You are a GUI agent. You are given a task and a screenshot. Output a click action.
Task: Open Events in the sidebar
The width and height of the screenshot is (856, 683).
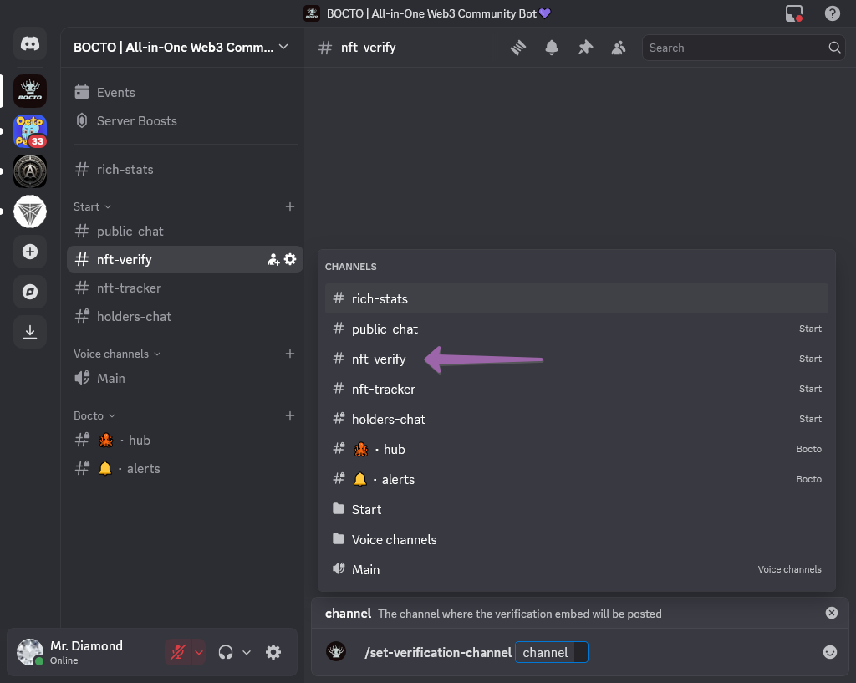point(115,93)
